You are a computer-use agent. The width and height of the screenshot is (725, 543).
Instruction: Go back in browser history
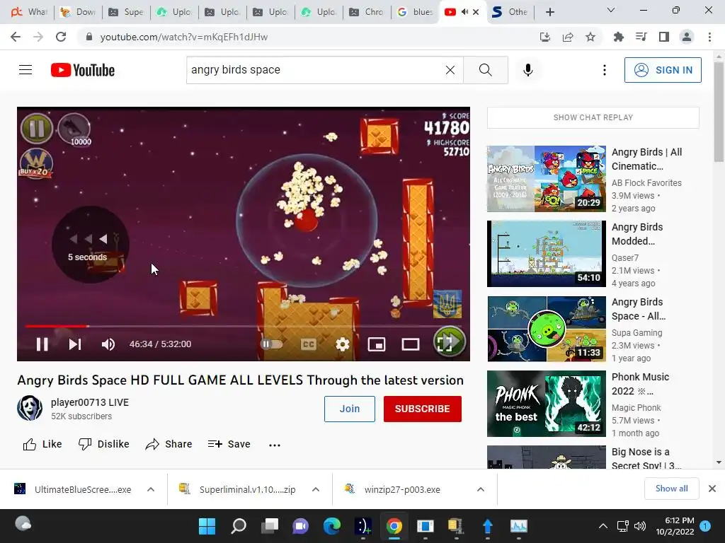coord(16,37)
